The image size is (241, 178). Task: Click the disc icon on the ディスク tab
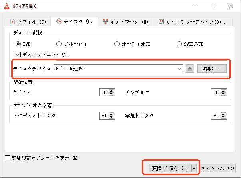coord(59,21)
